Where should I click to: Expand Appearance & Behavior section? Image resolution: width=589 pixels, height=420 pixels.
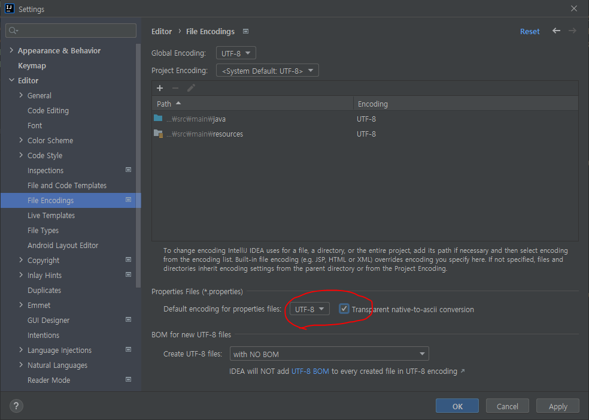(x=11, y=50)
